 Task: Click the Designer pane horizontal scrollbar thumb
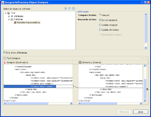27,103
